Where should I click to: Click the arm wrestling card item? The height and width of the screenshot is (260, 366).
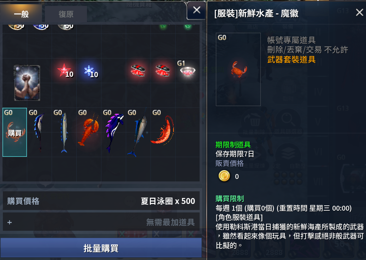(27, 83)
